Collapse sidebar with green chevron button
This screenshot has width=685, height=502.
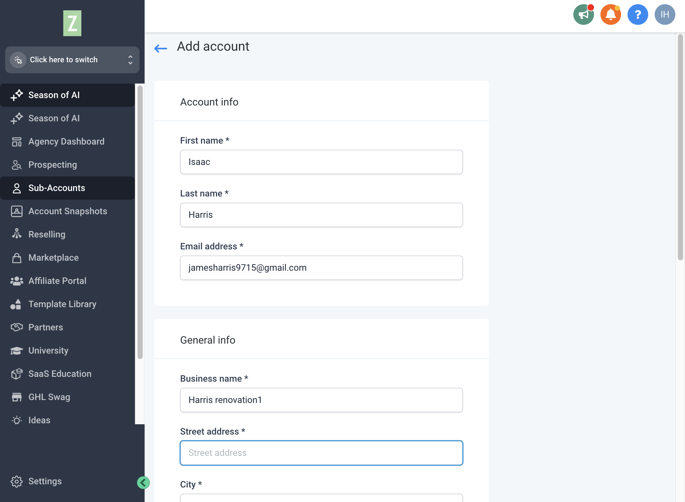click(x=143, y=483)
